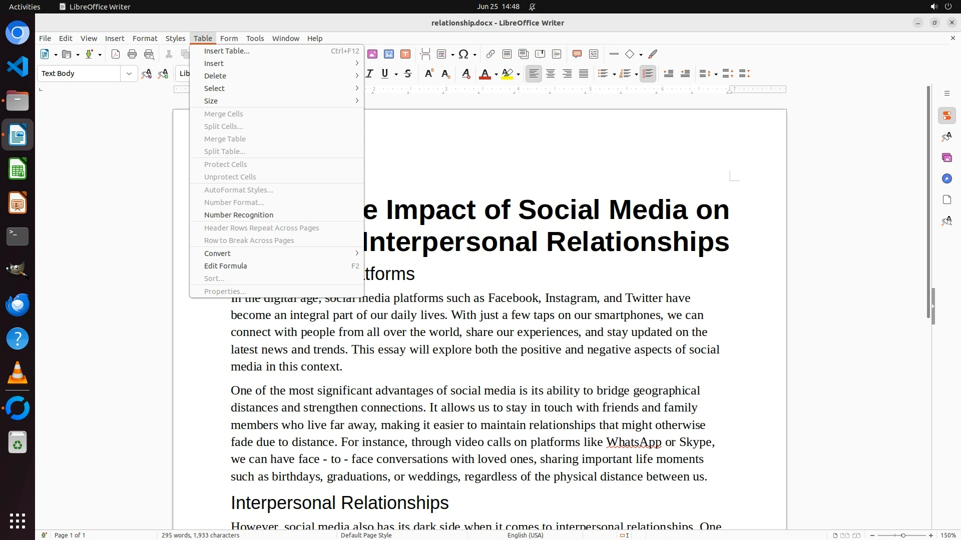Open highlighting color dropdown arrow
The image size is (961, 540).
point(518,74)
